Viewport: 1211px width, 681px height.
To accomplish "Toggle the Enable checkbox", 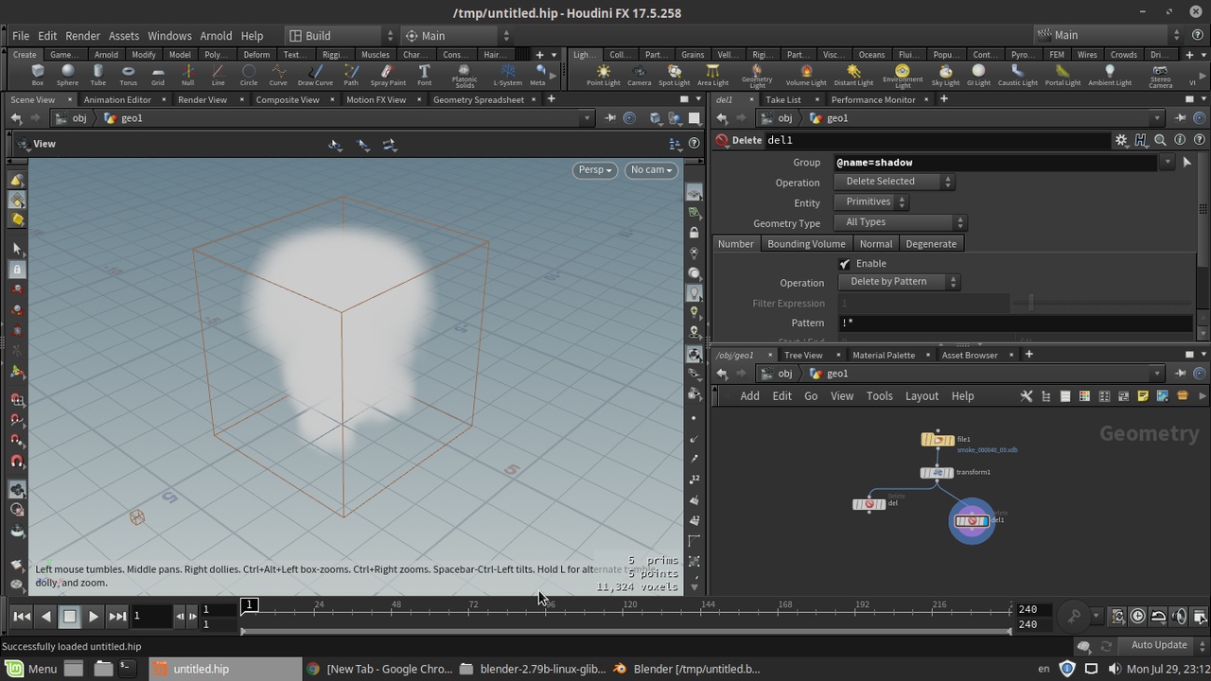I will [845, 264].
